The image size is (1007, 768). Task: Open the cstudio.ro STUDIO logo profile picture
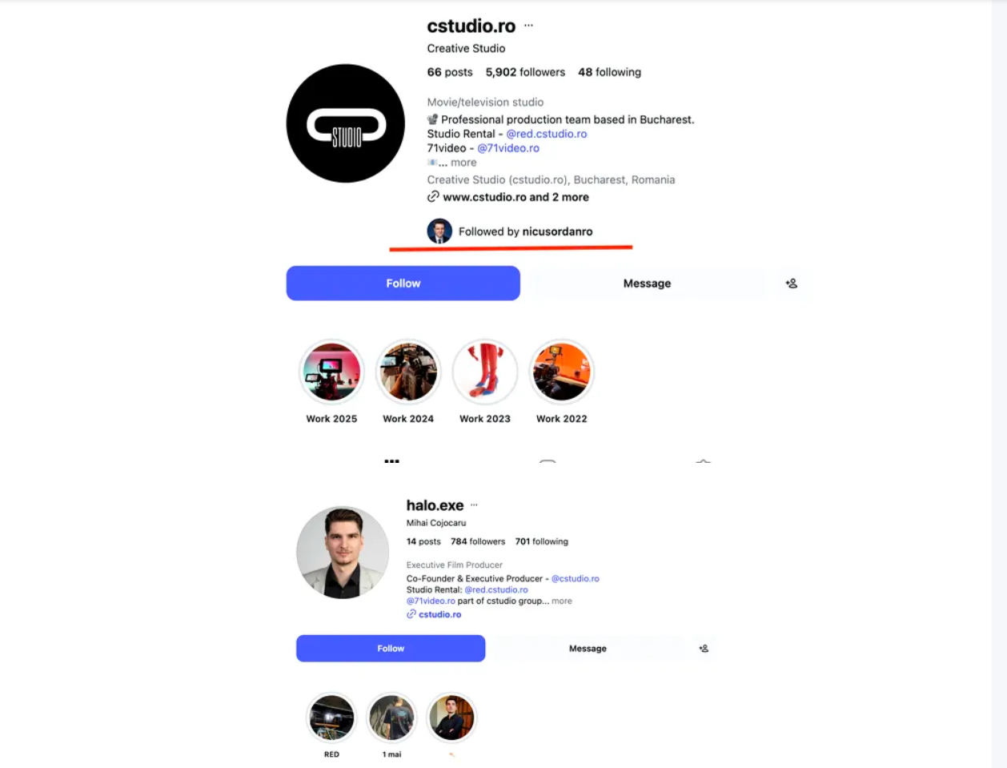point(346,123)
